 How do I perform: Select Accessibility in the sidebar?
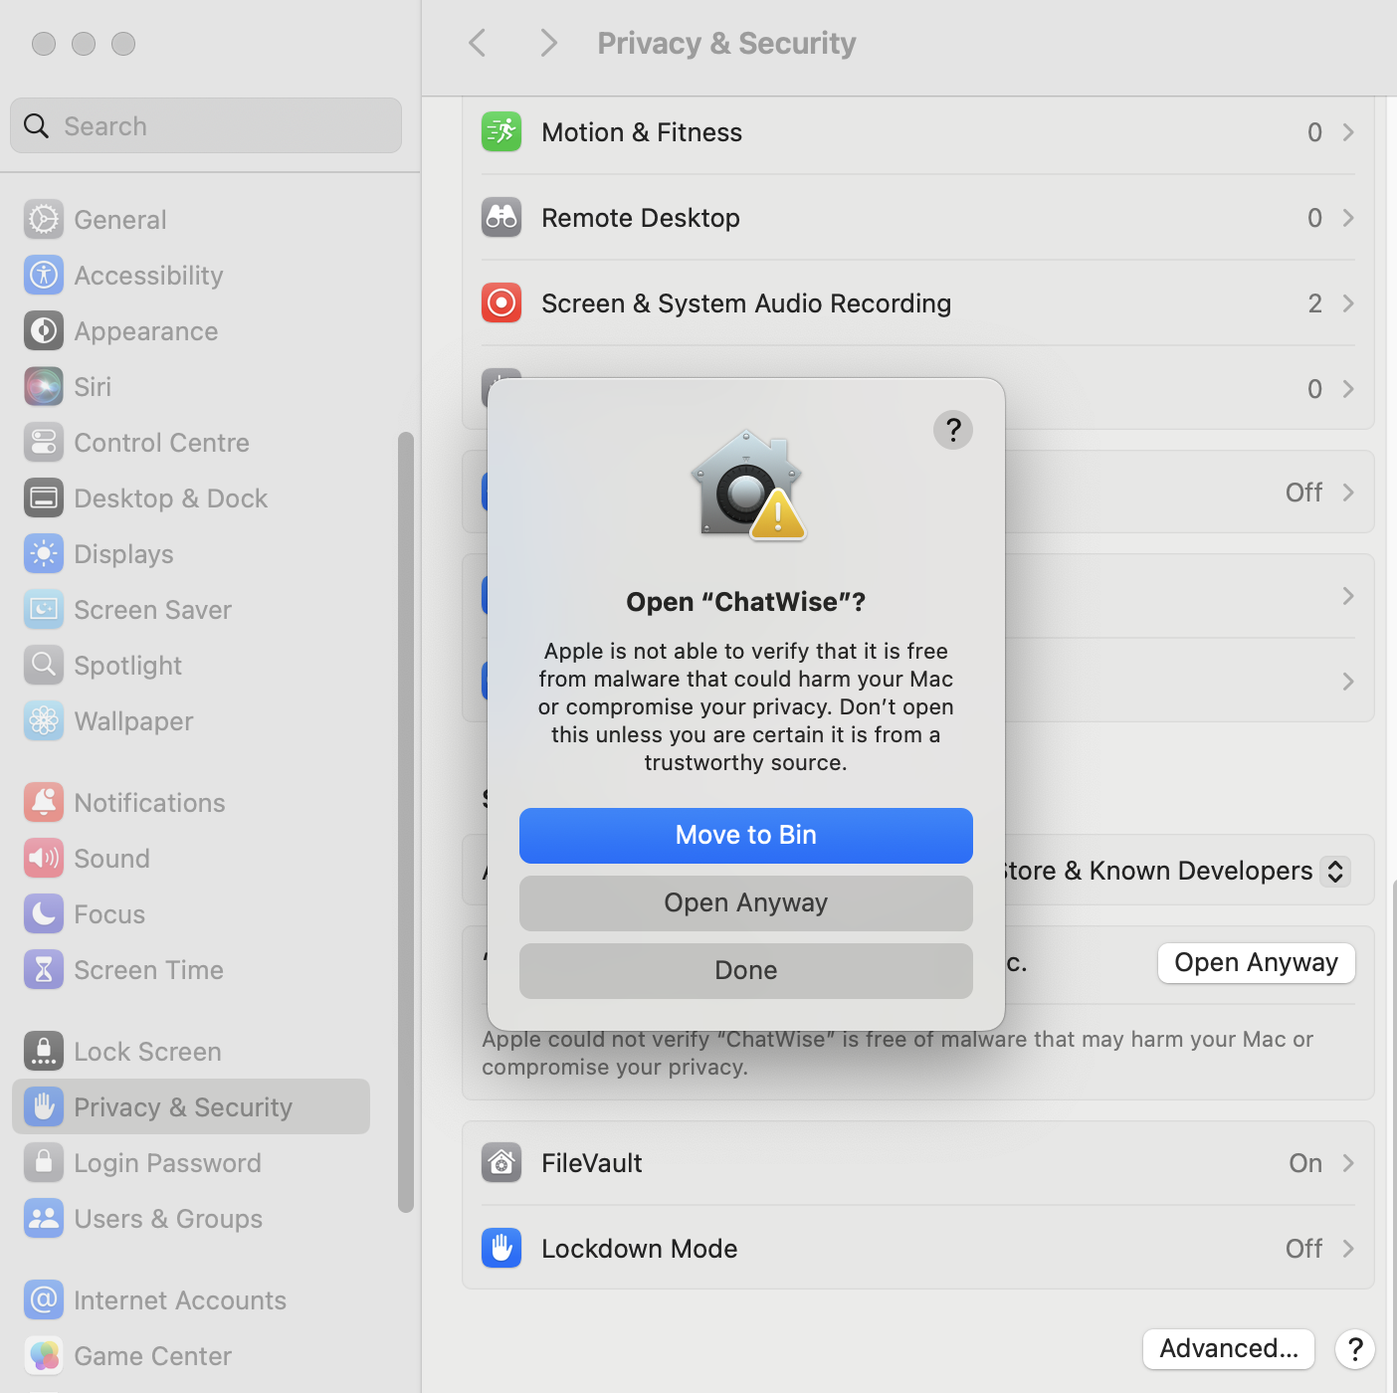tap(148, 276)
